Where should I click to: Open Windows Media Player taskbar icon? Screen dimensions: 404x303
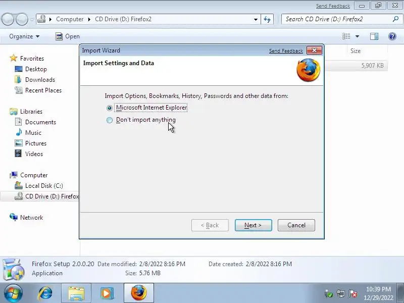107,293
